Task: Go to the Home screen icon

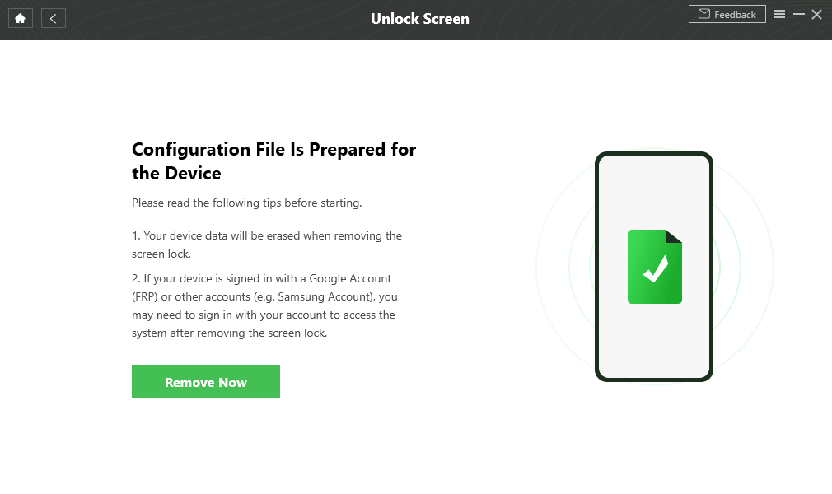Action: 20,19
